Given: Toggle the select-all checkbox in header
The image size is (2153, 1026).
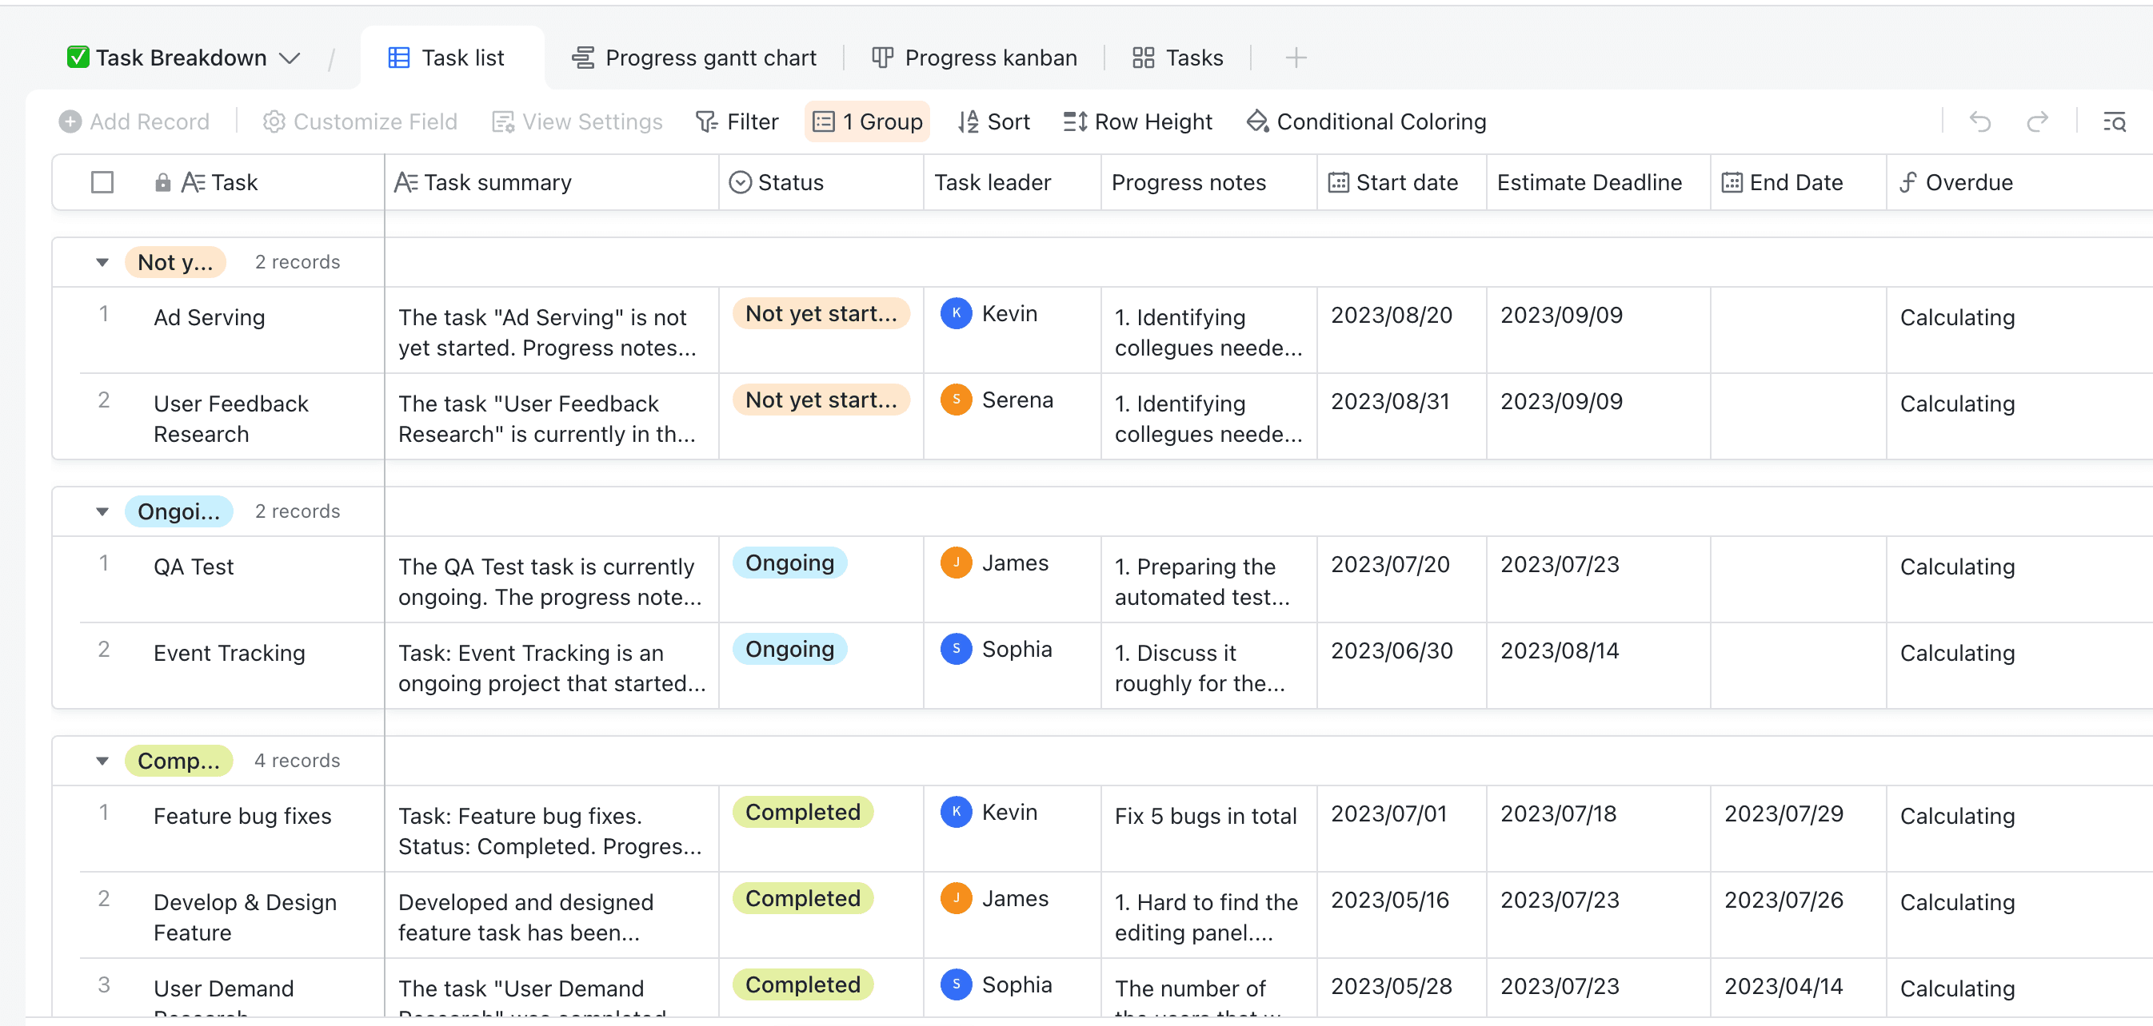Looking at the screenshot, I should [102, 182].
